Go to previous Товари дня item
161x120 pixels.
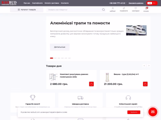pos(144,66)
